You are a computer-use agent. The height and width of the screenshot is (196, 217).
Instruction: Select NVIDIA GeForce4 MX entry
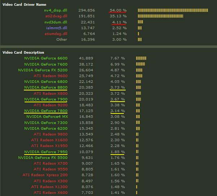tap(47, 117)
